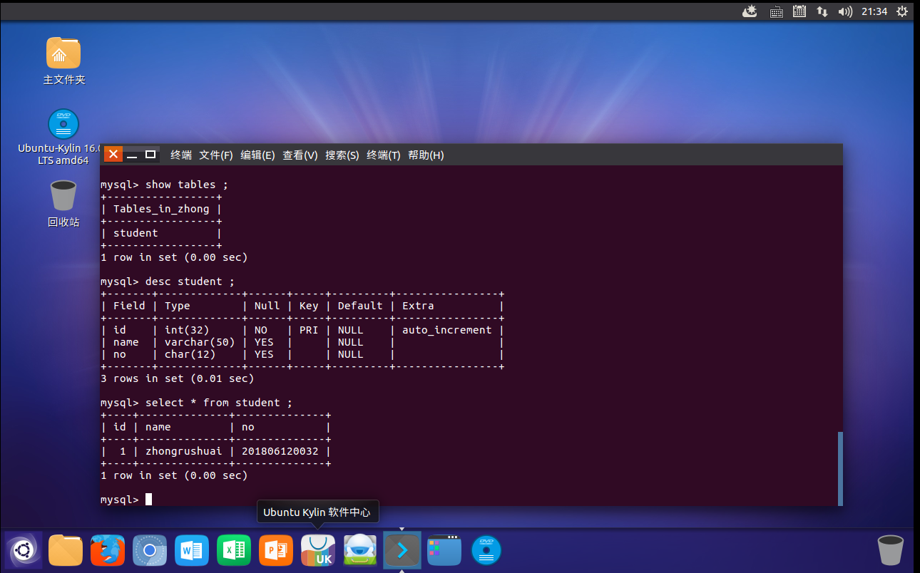Open the 编辑(E) menu
The width and height of the screenshot is (920, 573).
[257, 155]
